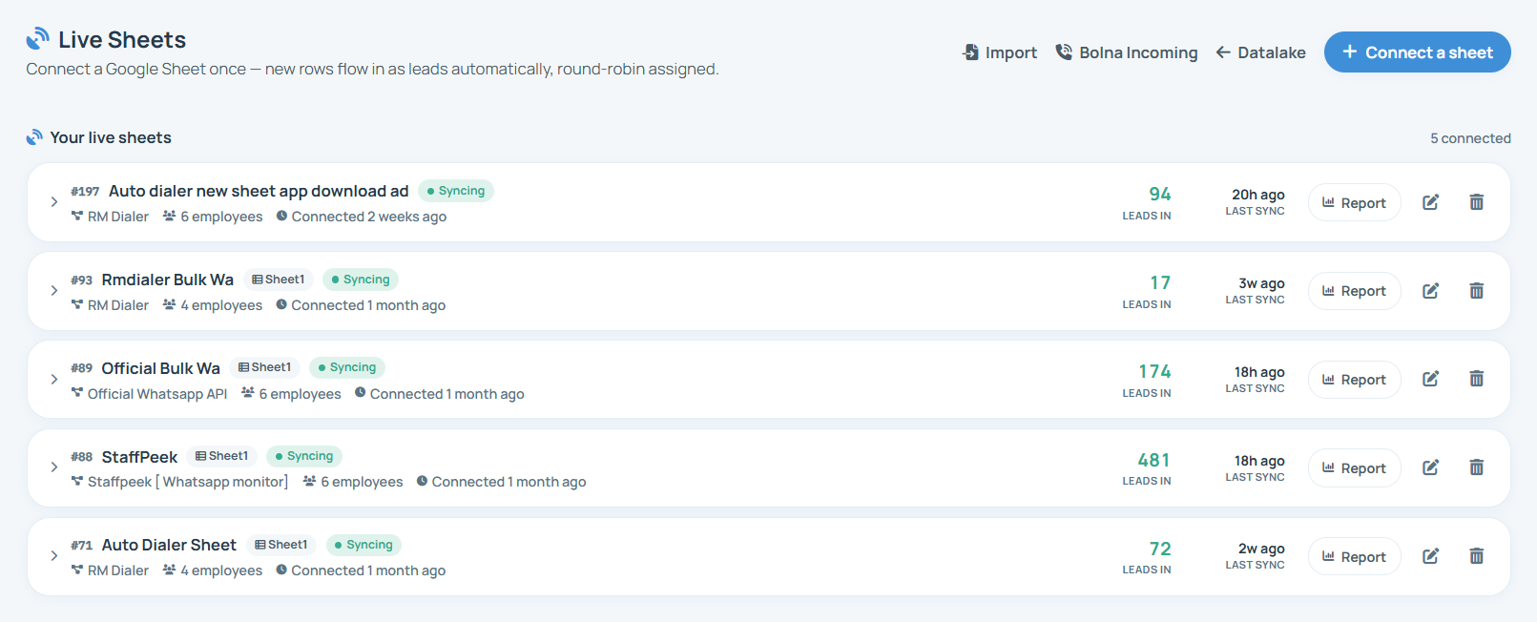
Task: Expand the Official Bulk Wa row
Action: point(54,379)
